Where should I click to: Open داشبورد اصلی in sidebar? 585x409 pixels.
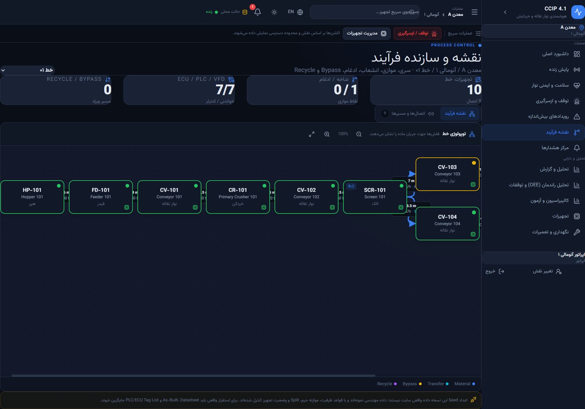click(533, 54)
